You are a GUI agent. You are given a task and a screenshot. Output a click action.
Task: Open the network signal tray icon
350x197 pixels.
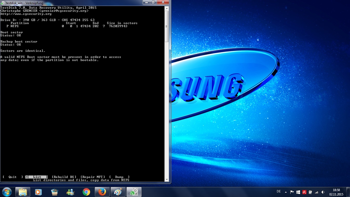click(x=317, y=192)
